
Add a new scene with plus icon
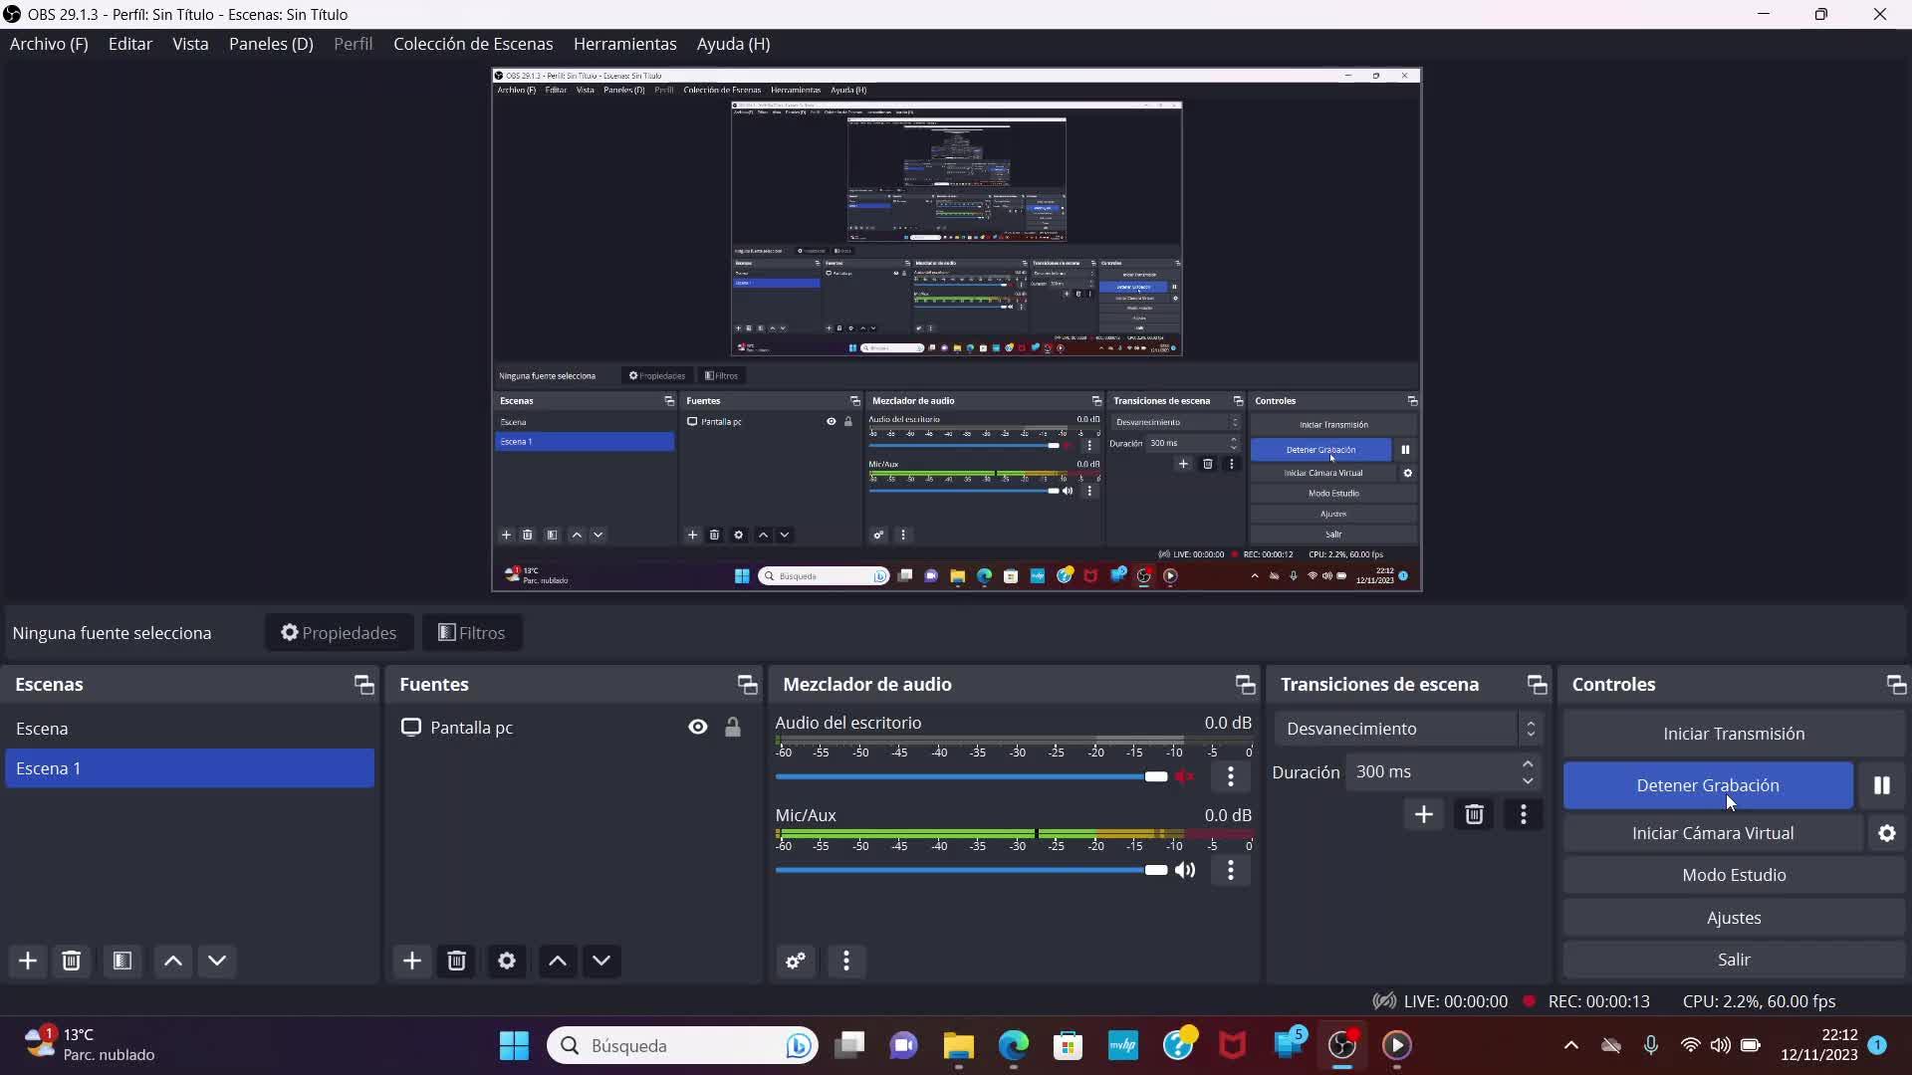pyautogui.click(x=28, y=961)
